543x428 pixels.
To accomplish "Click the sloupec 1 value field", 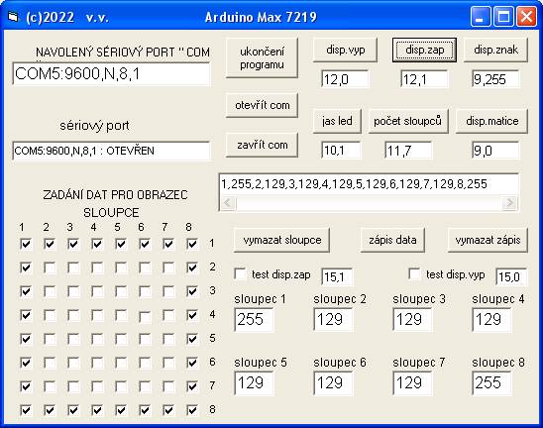I will point(254,320).
